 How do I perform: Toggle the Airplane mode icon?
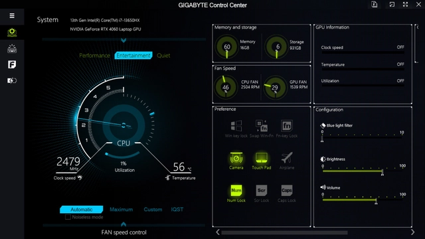pyautogui.click(x=287, y=158)
